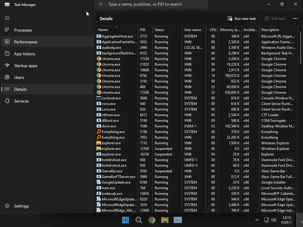Switch to the Processes page
Image resolution: width=303 pixels, height=227 pixels.
(47, 30)
